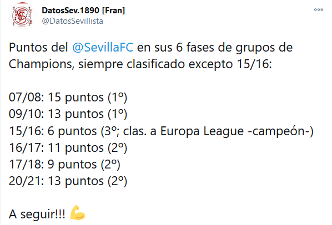Click the 15/16: 6 puntos line
The image size is (332, 225).
click(x=161, y=131)
